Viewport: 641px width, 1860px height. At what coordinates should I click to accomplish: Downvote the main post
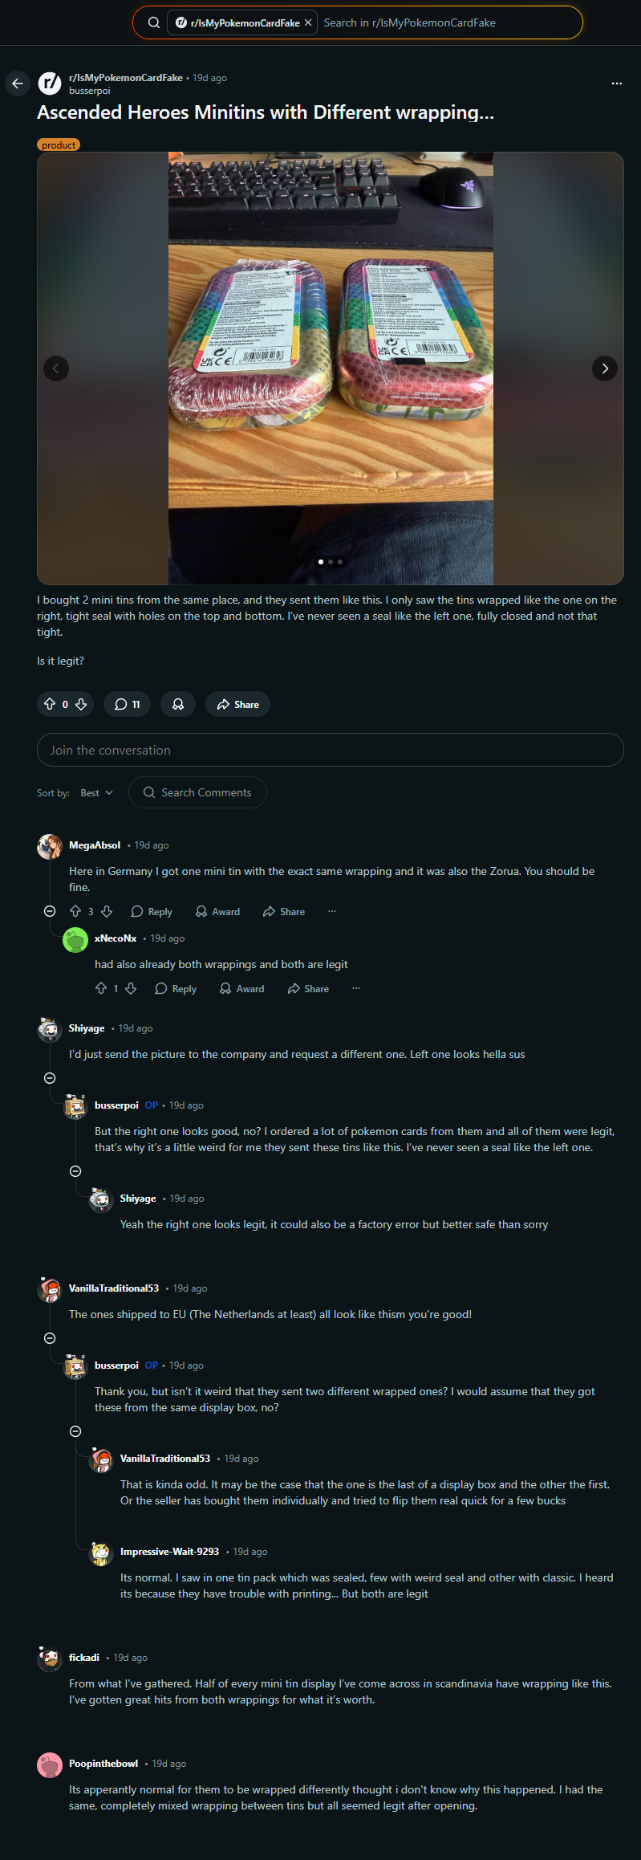pos(81,704)
